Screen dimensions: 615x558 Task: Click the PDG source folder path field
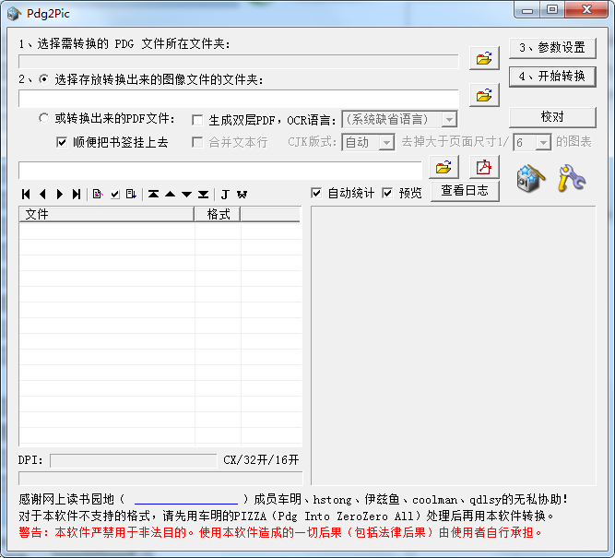coord(239,62)
